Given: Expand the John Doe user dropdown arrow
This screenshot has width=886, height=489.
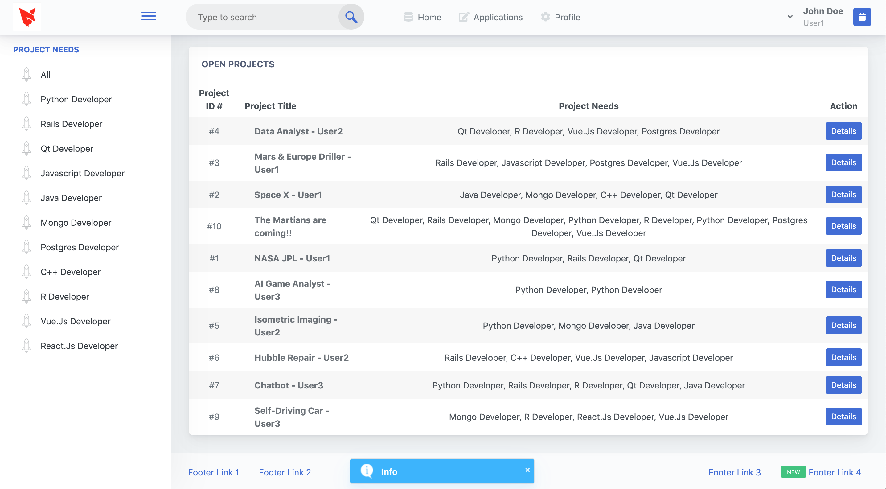Looking at the screenshot, I should tap(790, 17).
